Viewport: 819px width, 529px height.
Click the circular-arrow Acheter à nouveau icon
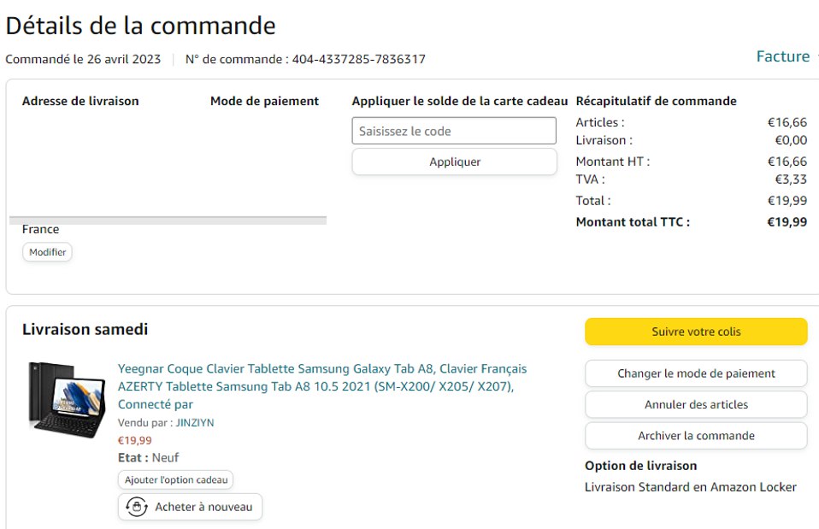tap(136, 507)
